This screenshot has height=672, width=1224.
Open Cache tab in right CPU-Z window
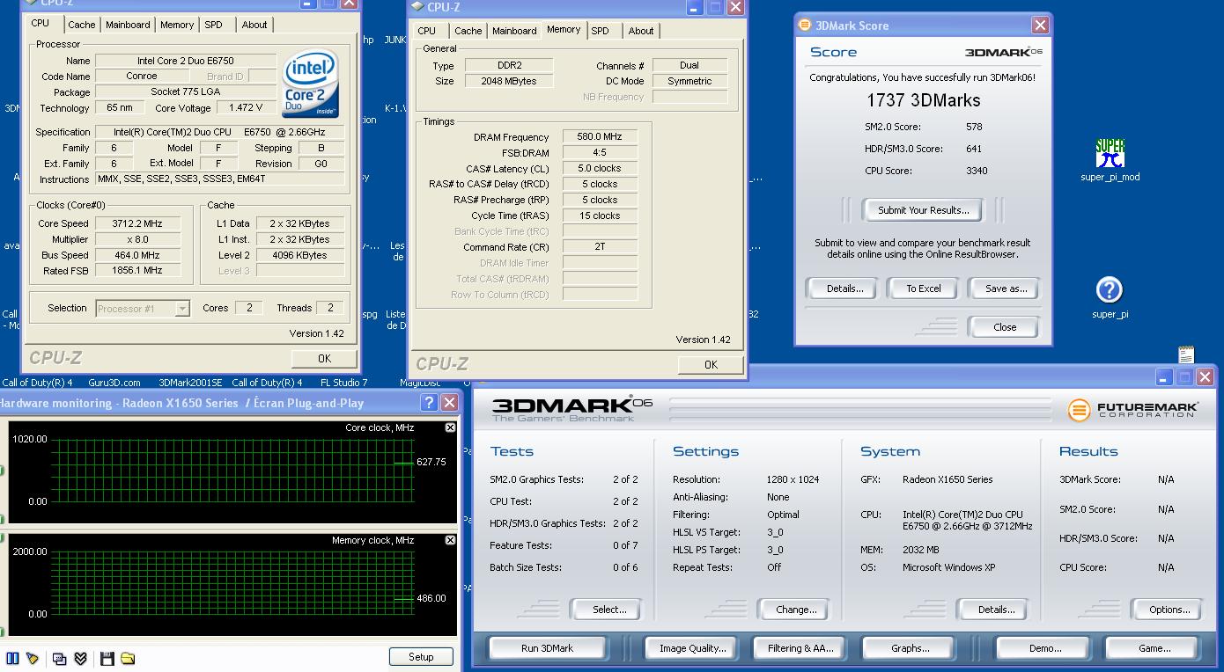(x=468, y=31)
